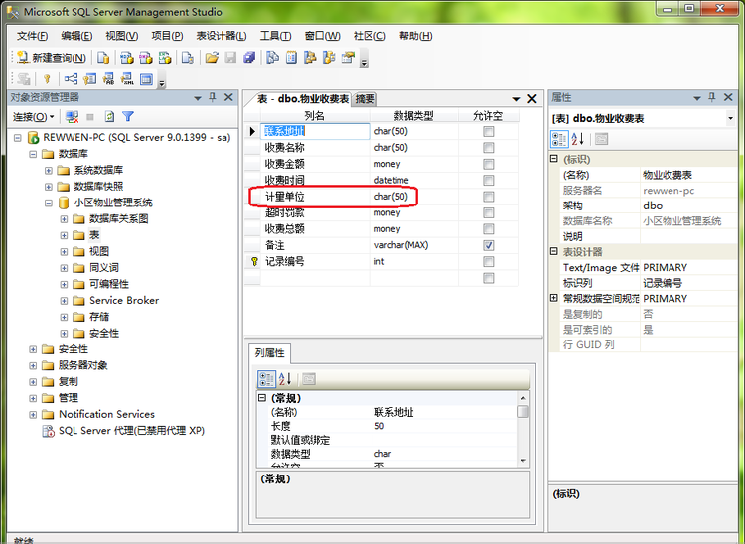
Task: Collapse the (标识) section in 属性 panel
Action: [554, 159]
